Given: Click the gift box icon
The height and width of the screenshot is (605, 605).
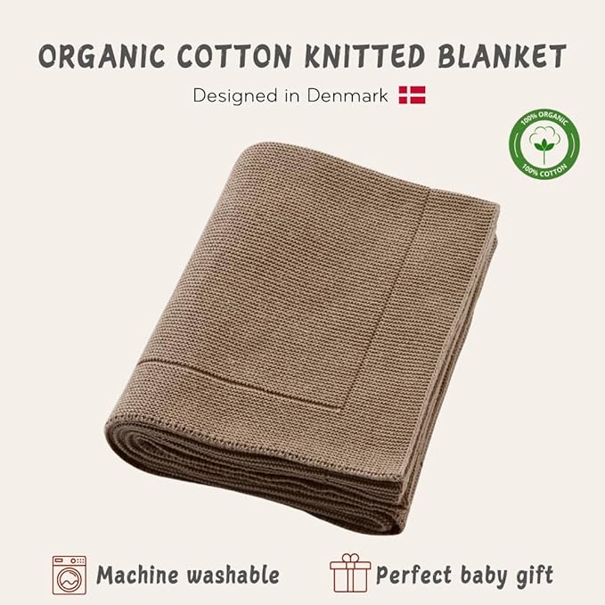Looking at the screenshot, I should (x=350, y=573).
